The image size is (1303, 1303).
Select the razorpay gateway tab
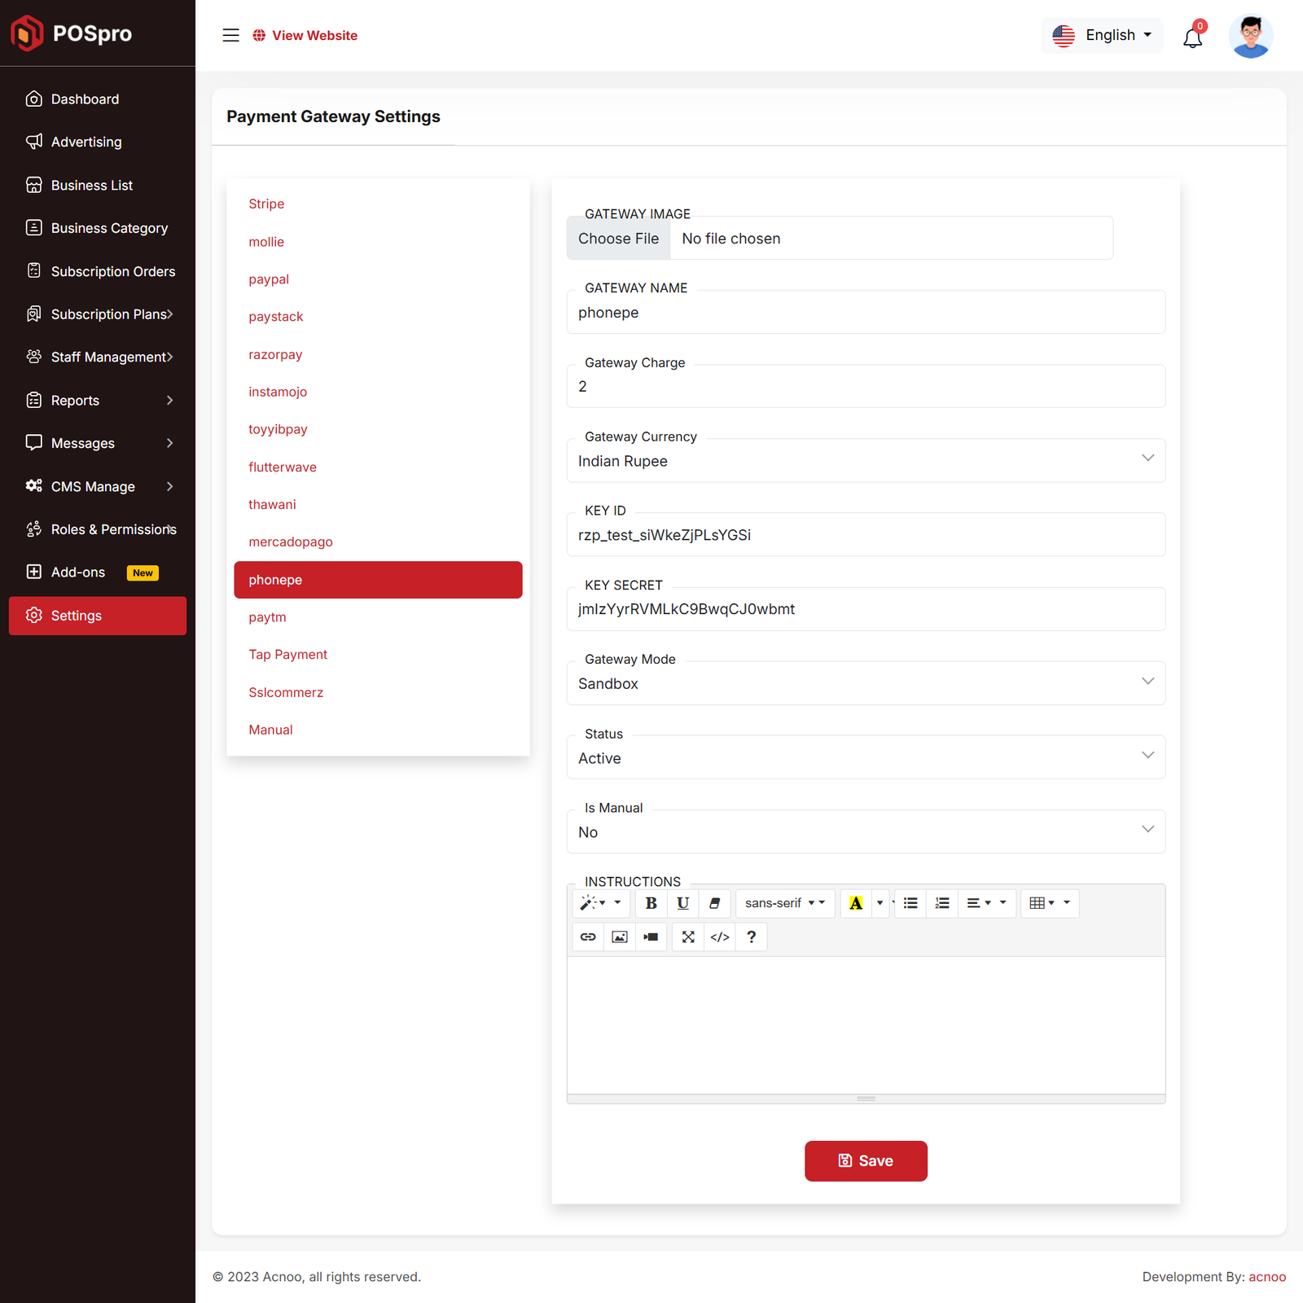[x=275, y=354]
